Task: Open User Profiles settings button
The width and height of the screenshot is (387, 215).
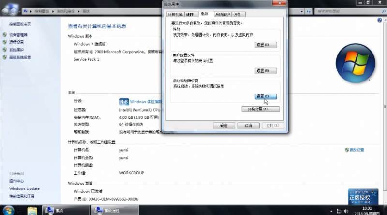Action: [266, 71]
